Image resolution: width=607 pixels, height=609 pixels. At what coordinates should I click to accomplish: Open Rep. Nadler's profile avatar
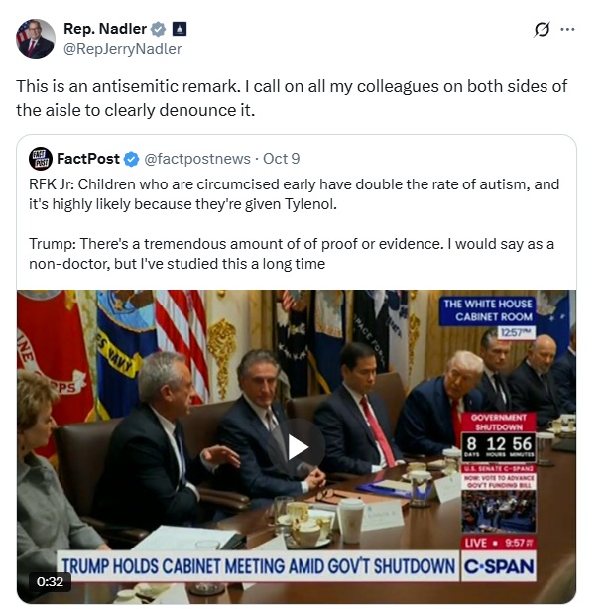click(x=36, y=39)
